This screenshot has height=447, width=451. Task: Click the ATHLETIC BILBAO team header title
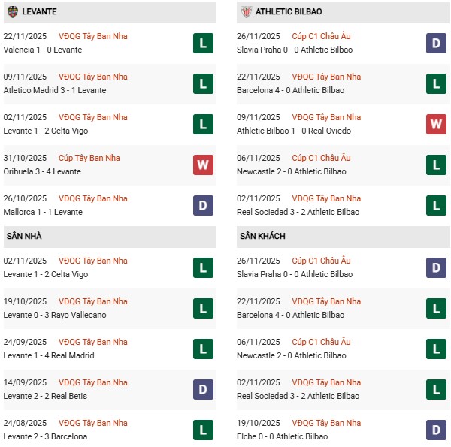[x=289, y=12]
